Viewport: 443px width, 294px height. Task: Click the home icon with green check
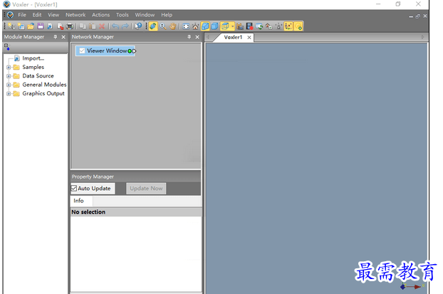(x=269, y=26)
